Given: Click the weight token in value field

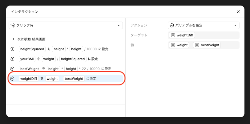Looking at the screenshot, I should pos(179,45).
